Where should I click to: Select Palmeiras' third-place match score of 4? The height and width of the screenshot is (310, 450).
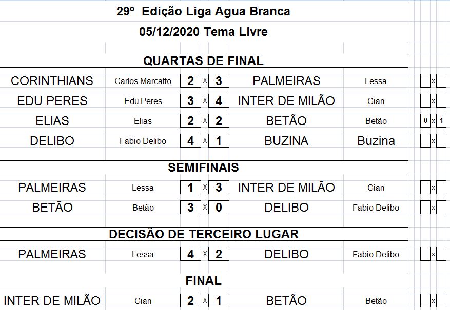190,254
